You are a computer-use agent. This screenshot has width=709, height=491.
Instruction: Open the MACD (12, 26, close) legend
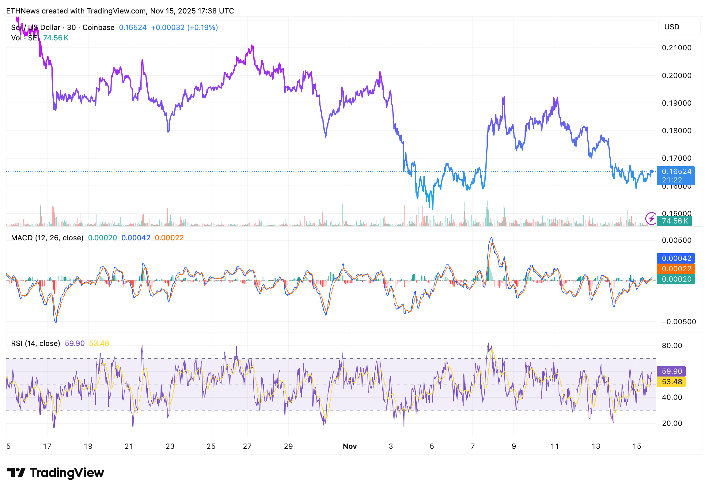(47, 238)
